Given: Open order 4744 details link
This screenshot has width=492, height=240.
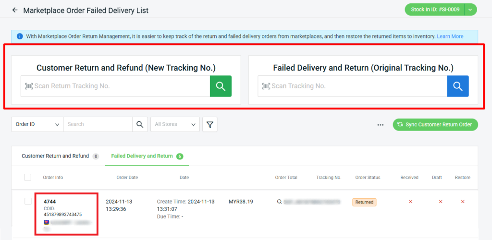Looking at the screenshot, I should 50,202.
